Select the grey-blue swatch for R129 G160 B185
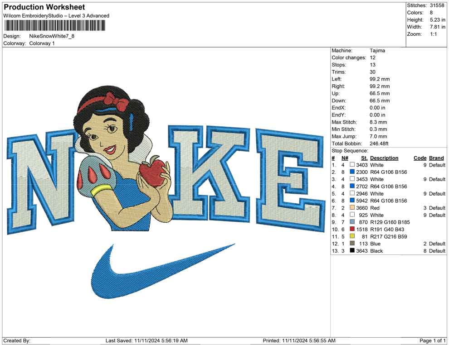Screen dimensions: 449x345 click(x=352, y=222)
